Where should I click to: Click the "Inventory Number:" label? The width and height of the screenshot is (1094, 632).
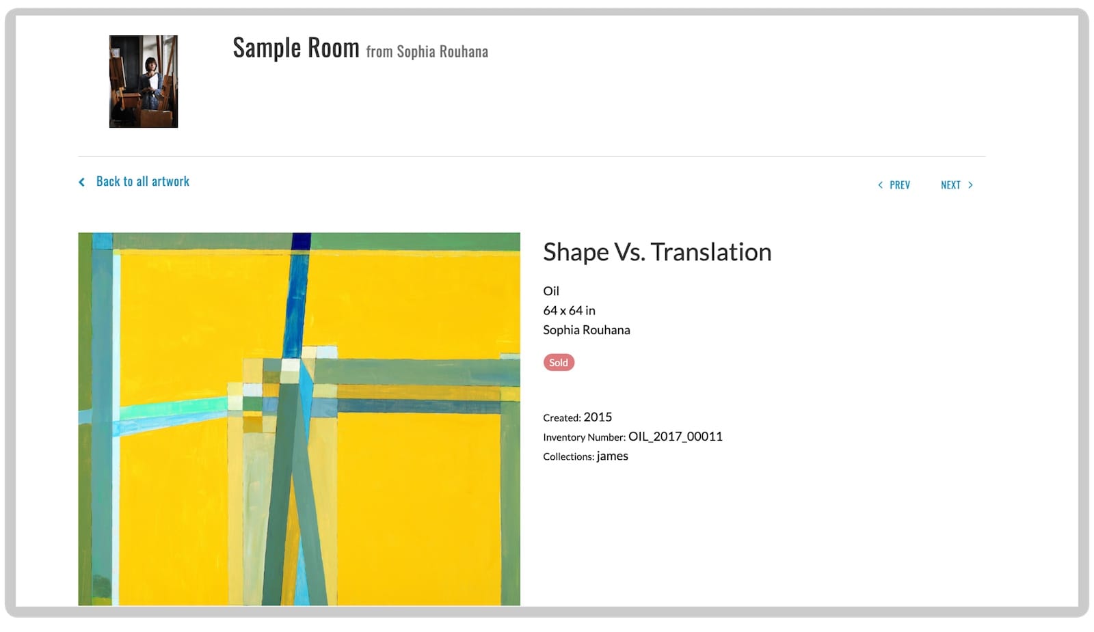point(584,438)
